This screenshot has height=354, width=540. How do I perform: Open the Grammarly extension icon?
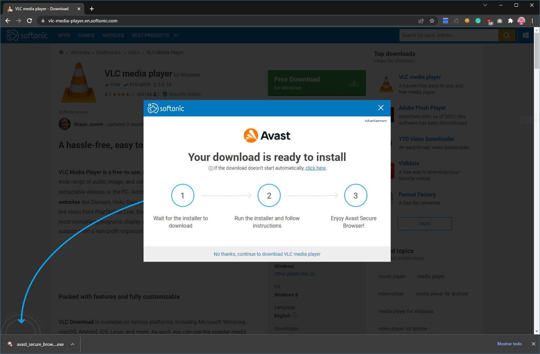pyautogui.click(x=478, y=21)
